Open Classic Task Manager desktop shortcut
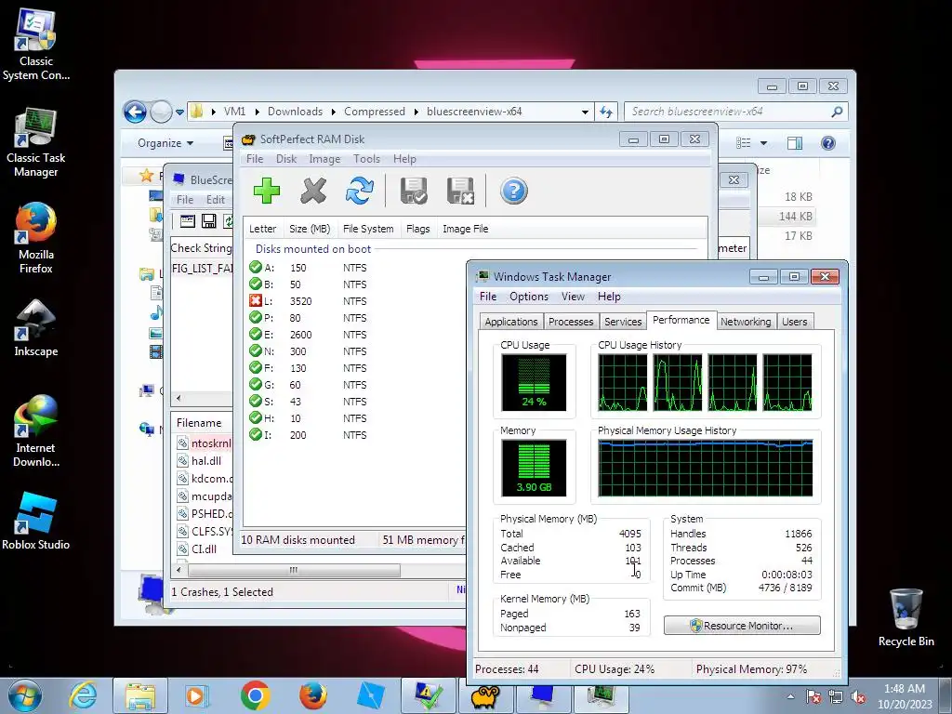 (36, 142)
